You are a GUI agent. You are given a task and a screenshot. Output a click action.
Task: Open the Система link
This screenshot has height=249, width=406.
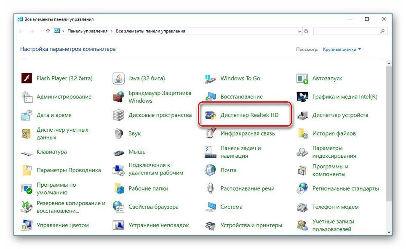tap(231, 207)
